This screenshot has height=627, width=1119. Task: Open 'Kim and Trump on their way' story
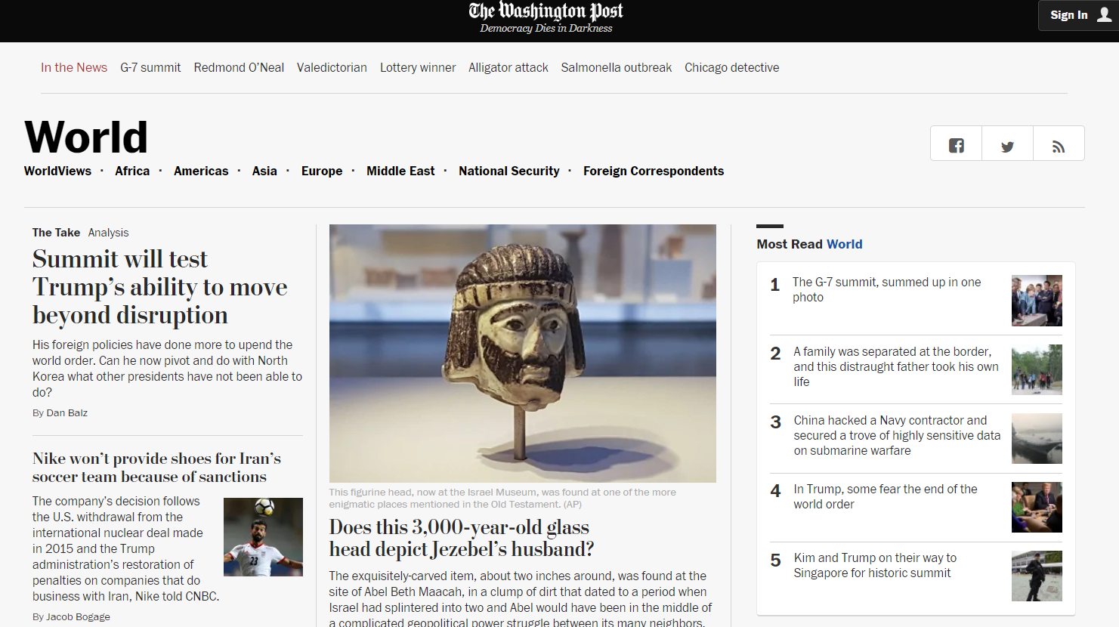pyautogui.click(x=875, y=565)
